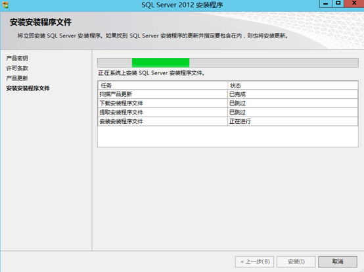Click the SQL Server setup title bar icon

point(5,5)
